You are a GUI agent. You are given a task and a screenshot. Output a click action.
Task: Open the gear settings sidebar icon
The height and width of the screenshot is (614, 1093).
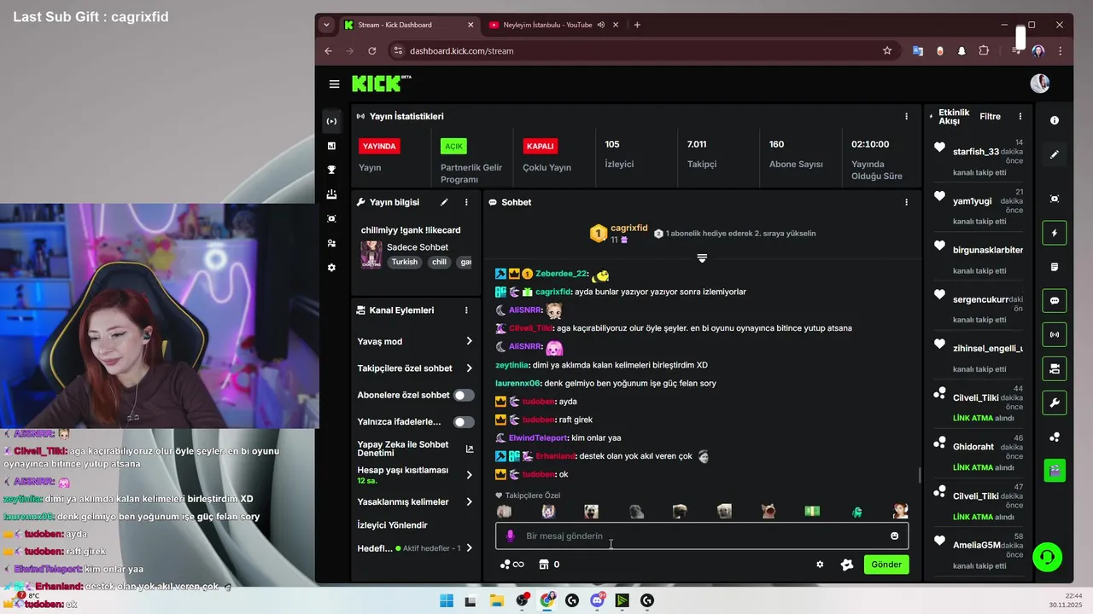pyautogui.click(x=331, y=268)
